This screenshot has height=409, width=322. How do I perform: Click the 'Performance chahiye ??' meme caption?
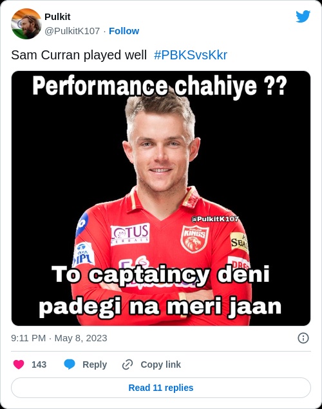point(160,86)
